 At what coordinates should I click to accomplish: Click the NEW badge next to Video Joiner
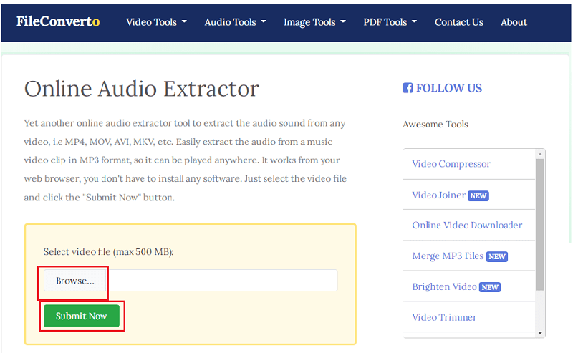pyautogui.click(x=478, y=196)
